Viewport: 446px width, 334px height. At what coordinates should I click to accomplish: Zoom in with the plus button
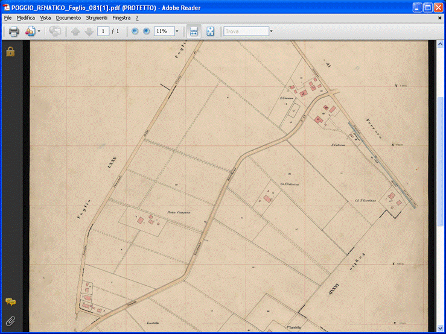click(146, 31)
